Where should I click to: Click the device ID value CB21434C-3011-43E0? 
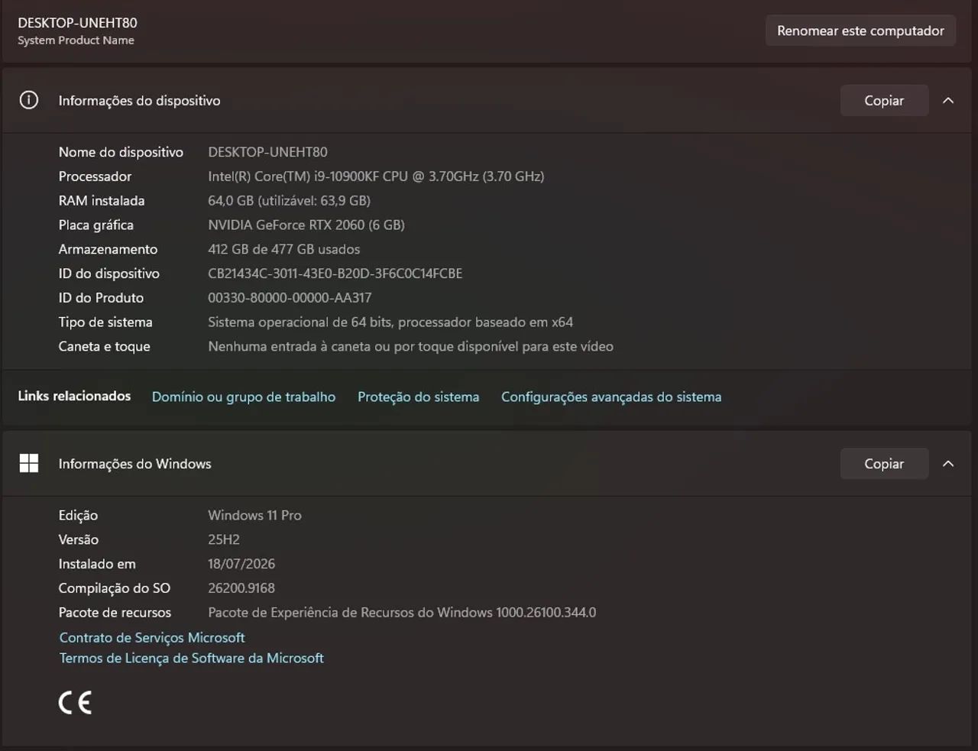tap(335, 273)
